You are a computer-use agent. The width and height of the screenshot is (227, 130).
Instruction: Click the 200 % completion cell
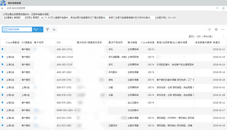[151, 80]
